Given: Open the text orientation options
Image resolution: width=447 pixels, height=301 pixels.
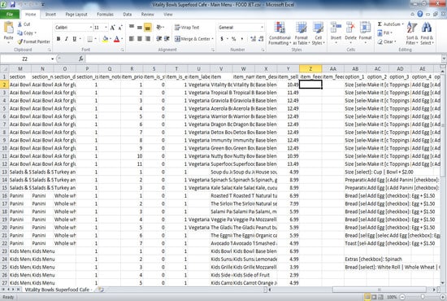Looking at the screenshot, I should [159, 28].
